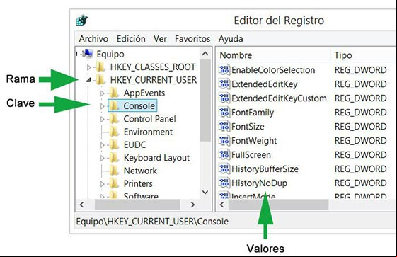Click the HistoryBufferSize DWORD value icon

[x=224, y=169]
